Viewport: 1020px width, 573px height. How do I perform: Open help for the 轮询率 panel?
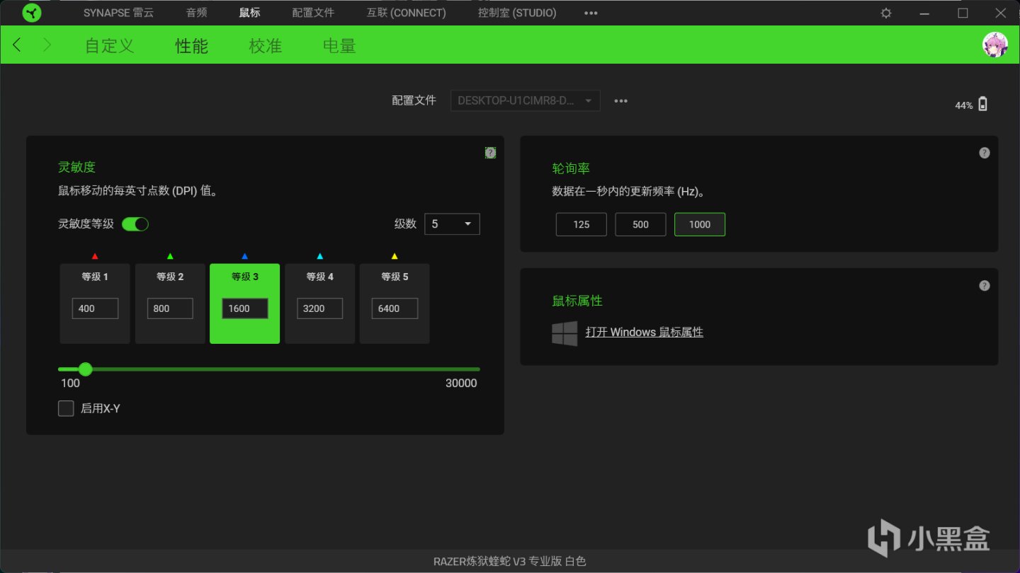(x=985, y=153)
